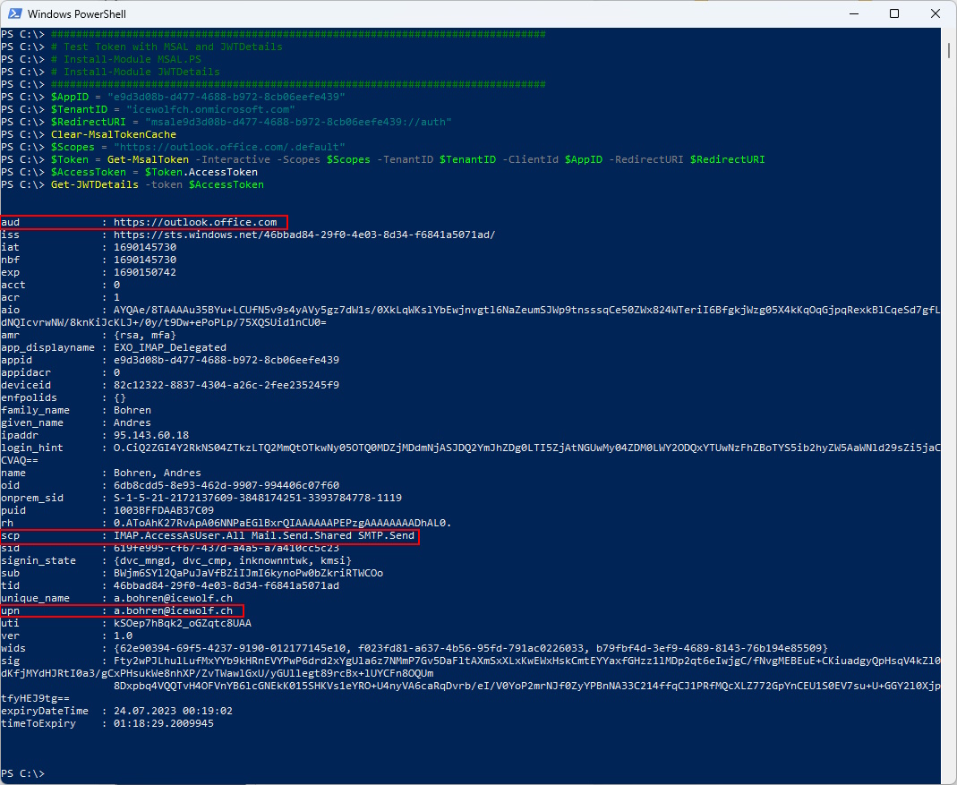Screen dimensions: 957x785
Task: Click the app_displayname value EXO_IMAP_Delegated
Action: (x=170, y=347)
